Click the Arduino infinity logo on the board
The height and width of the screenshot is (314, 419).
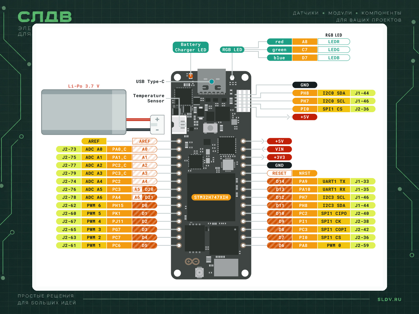[192, 261]
